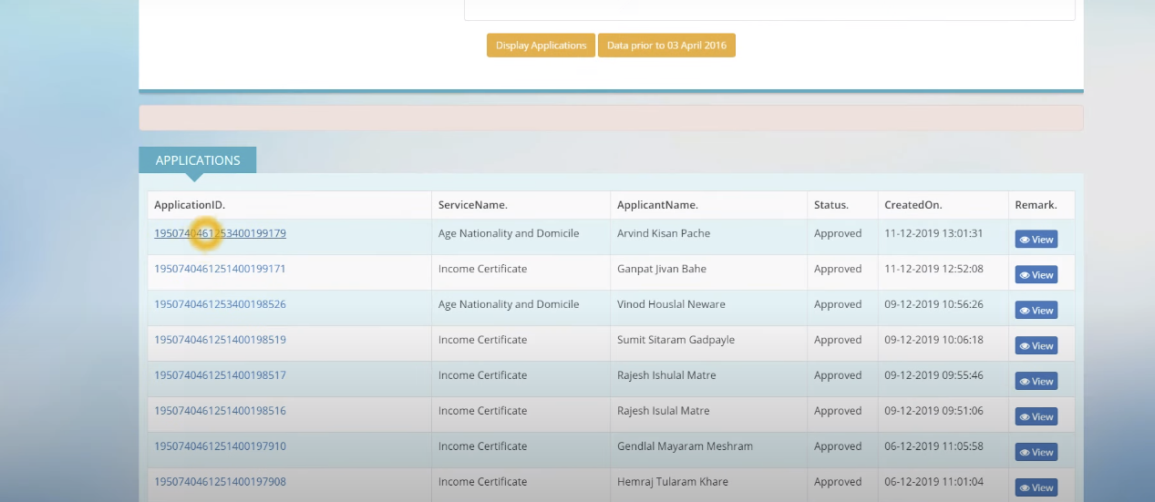View remark for Sumit Sitaram Gadpayle
Image resolution: width=1155 pixels, height=502 pixels.
(1036, 346)
